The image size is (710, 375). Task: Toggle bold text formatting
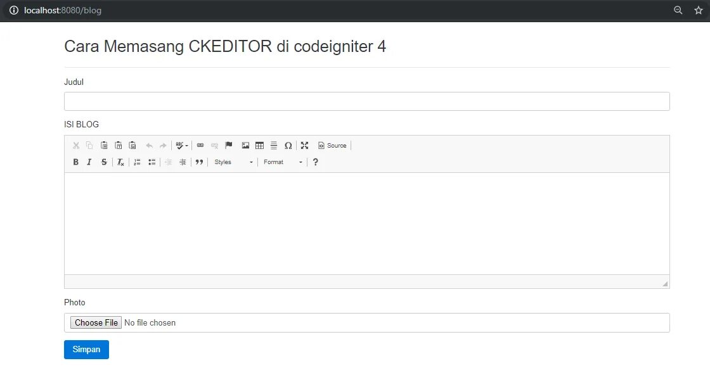click(x=75, y=162)
